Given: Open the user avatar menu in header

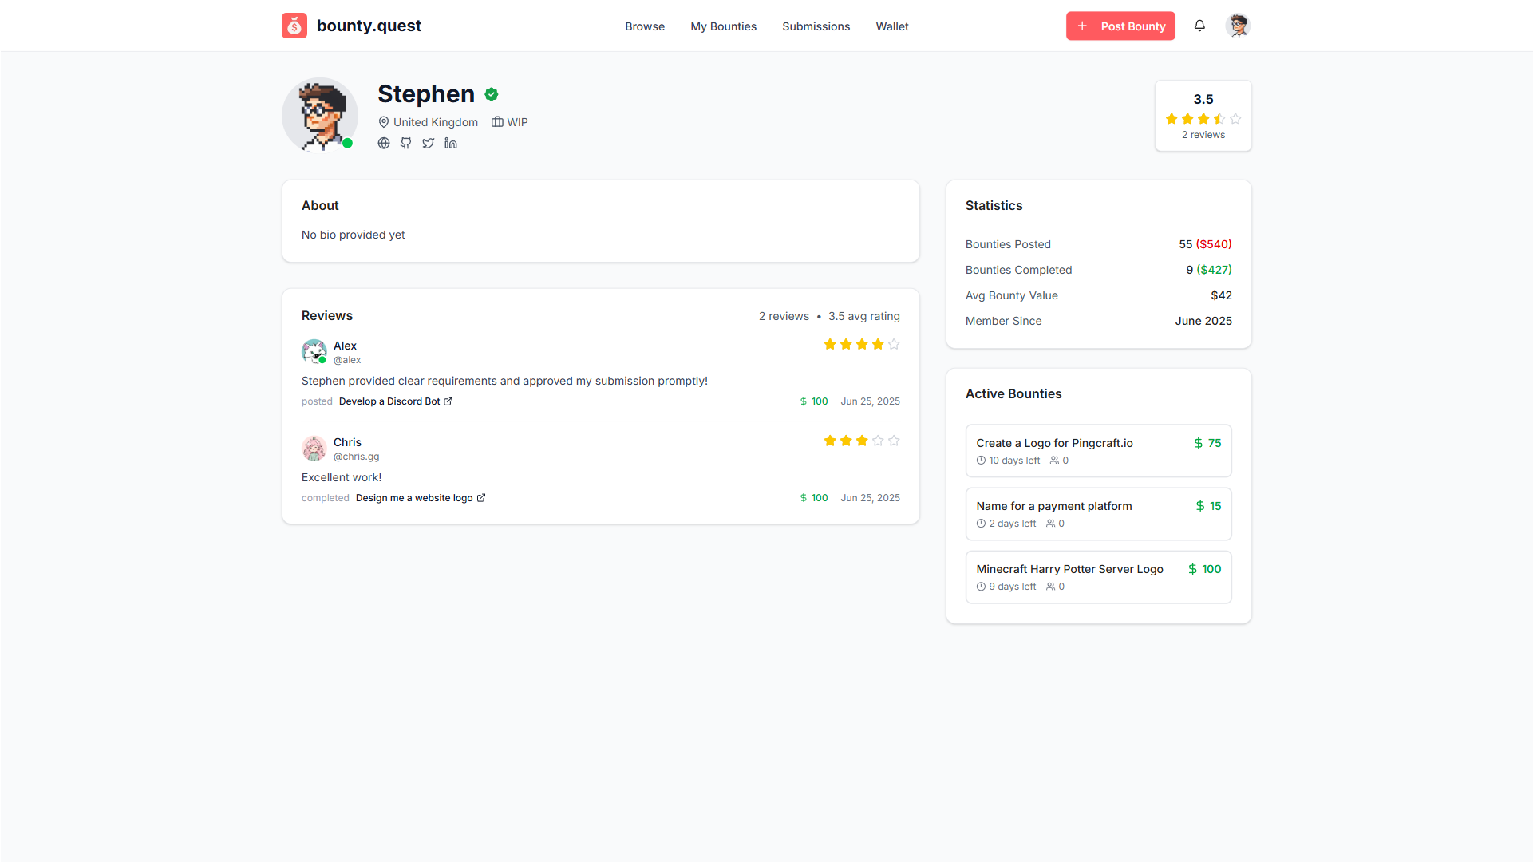Looking at the screenshot, I should coord(1238,26).
